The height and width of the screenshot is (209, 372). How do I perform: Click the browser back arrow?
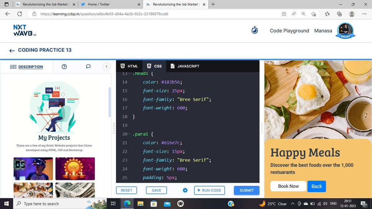pyautogui.click(x=7, y=14)
